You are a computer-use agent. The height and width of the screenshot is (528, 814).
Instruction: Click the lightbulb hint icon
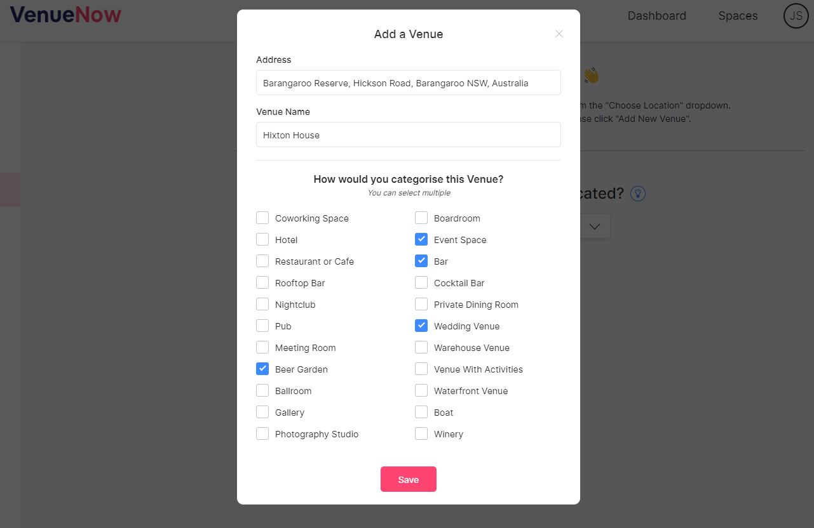point(638,194)
